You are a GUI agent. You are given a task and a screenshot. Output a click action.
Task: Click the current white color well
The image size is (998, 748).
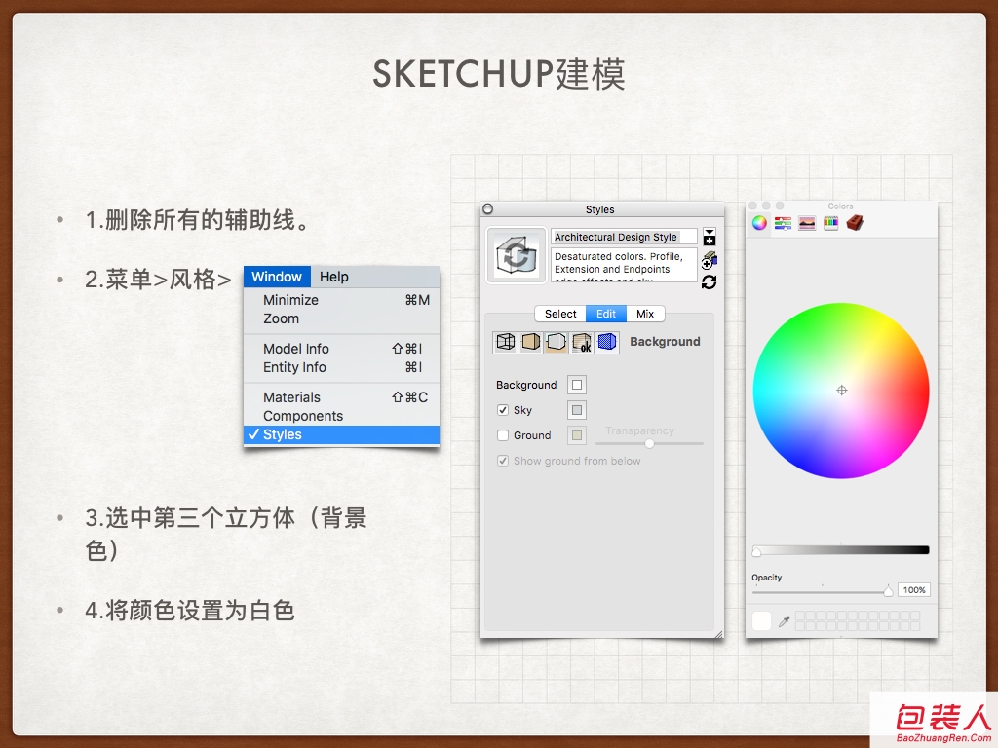[x=762, y=621]
